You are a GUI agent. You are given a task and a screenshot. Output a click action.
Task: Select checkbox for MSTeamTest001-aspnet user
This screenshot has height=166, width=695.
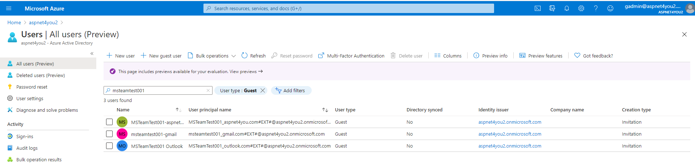click(109, 122)
